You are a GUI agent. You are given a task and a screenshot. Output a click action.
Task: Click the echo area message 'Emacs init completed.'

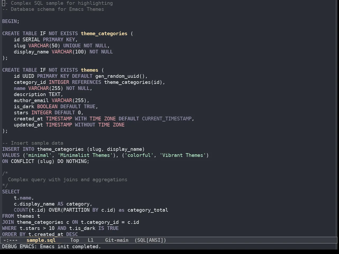pyautogui.click(x=70, y=247)
